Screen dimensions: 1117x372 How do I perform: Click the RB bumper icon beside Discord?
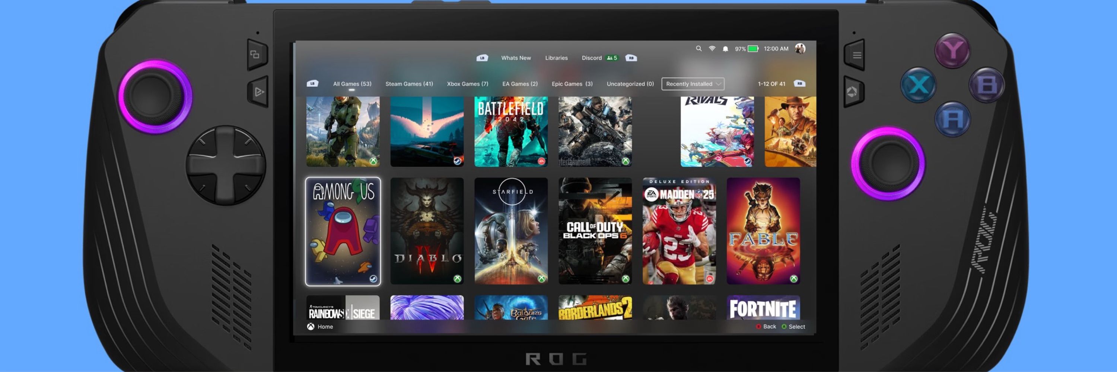(x=631, y=58)
